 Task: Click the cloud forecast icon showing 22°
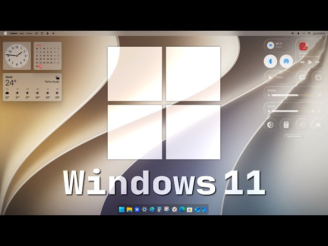pyautogui.click(x=7, y=93)
